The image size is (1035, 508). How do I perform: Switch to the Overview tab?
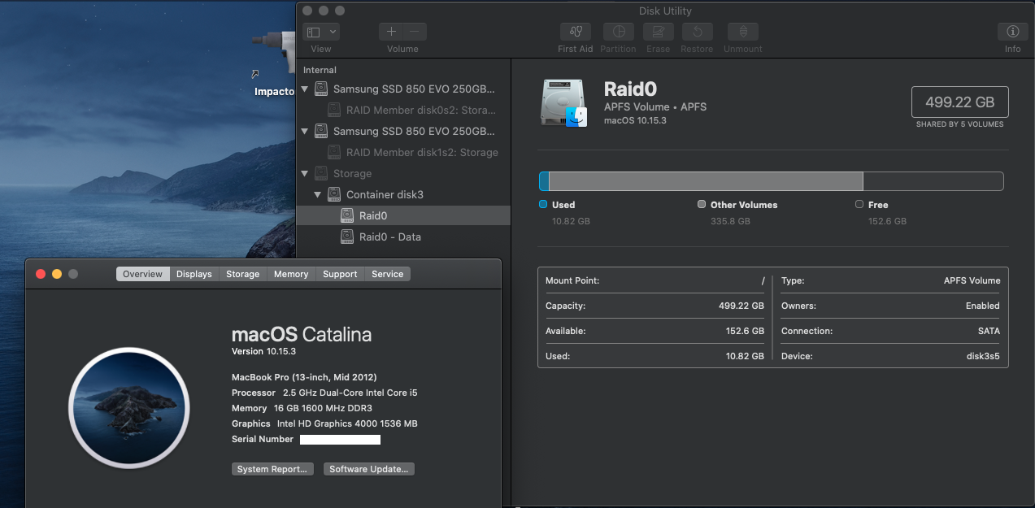[143, 274]
